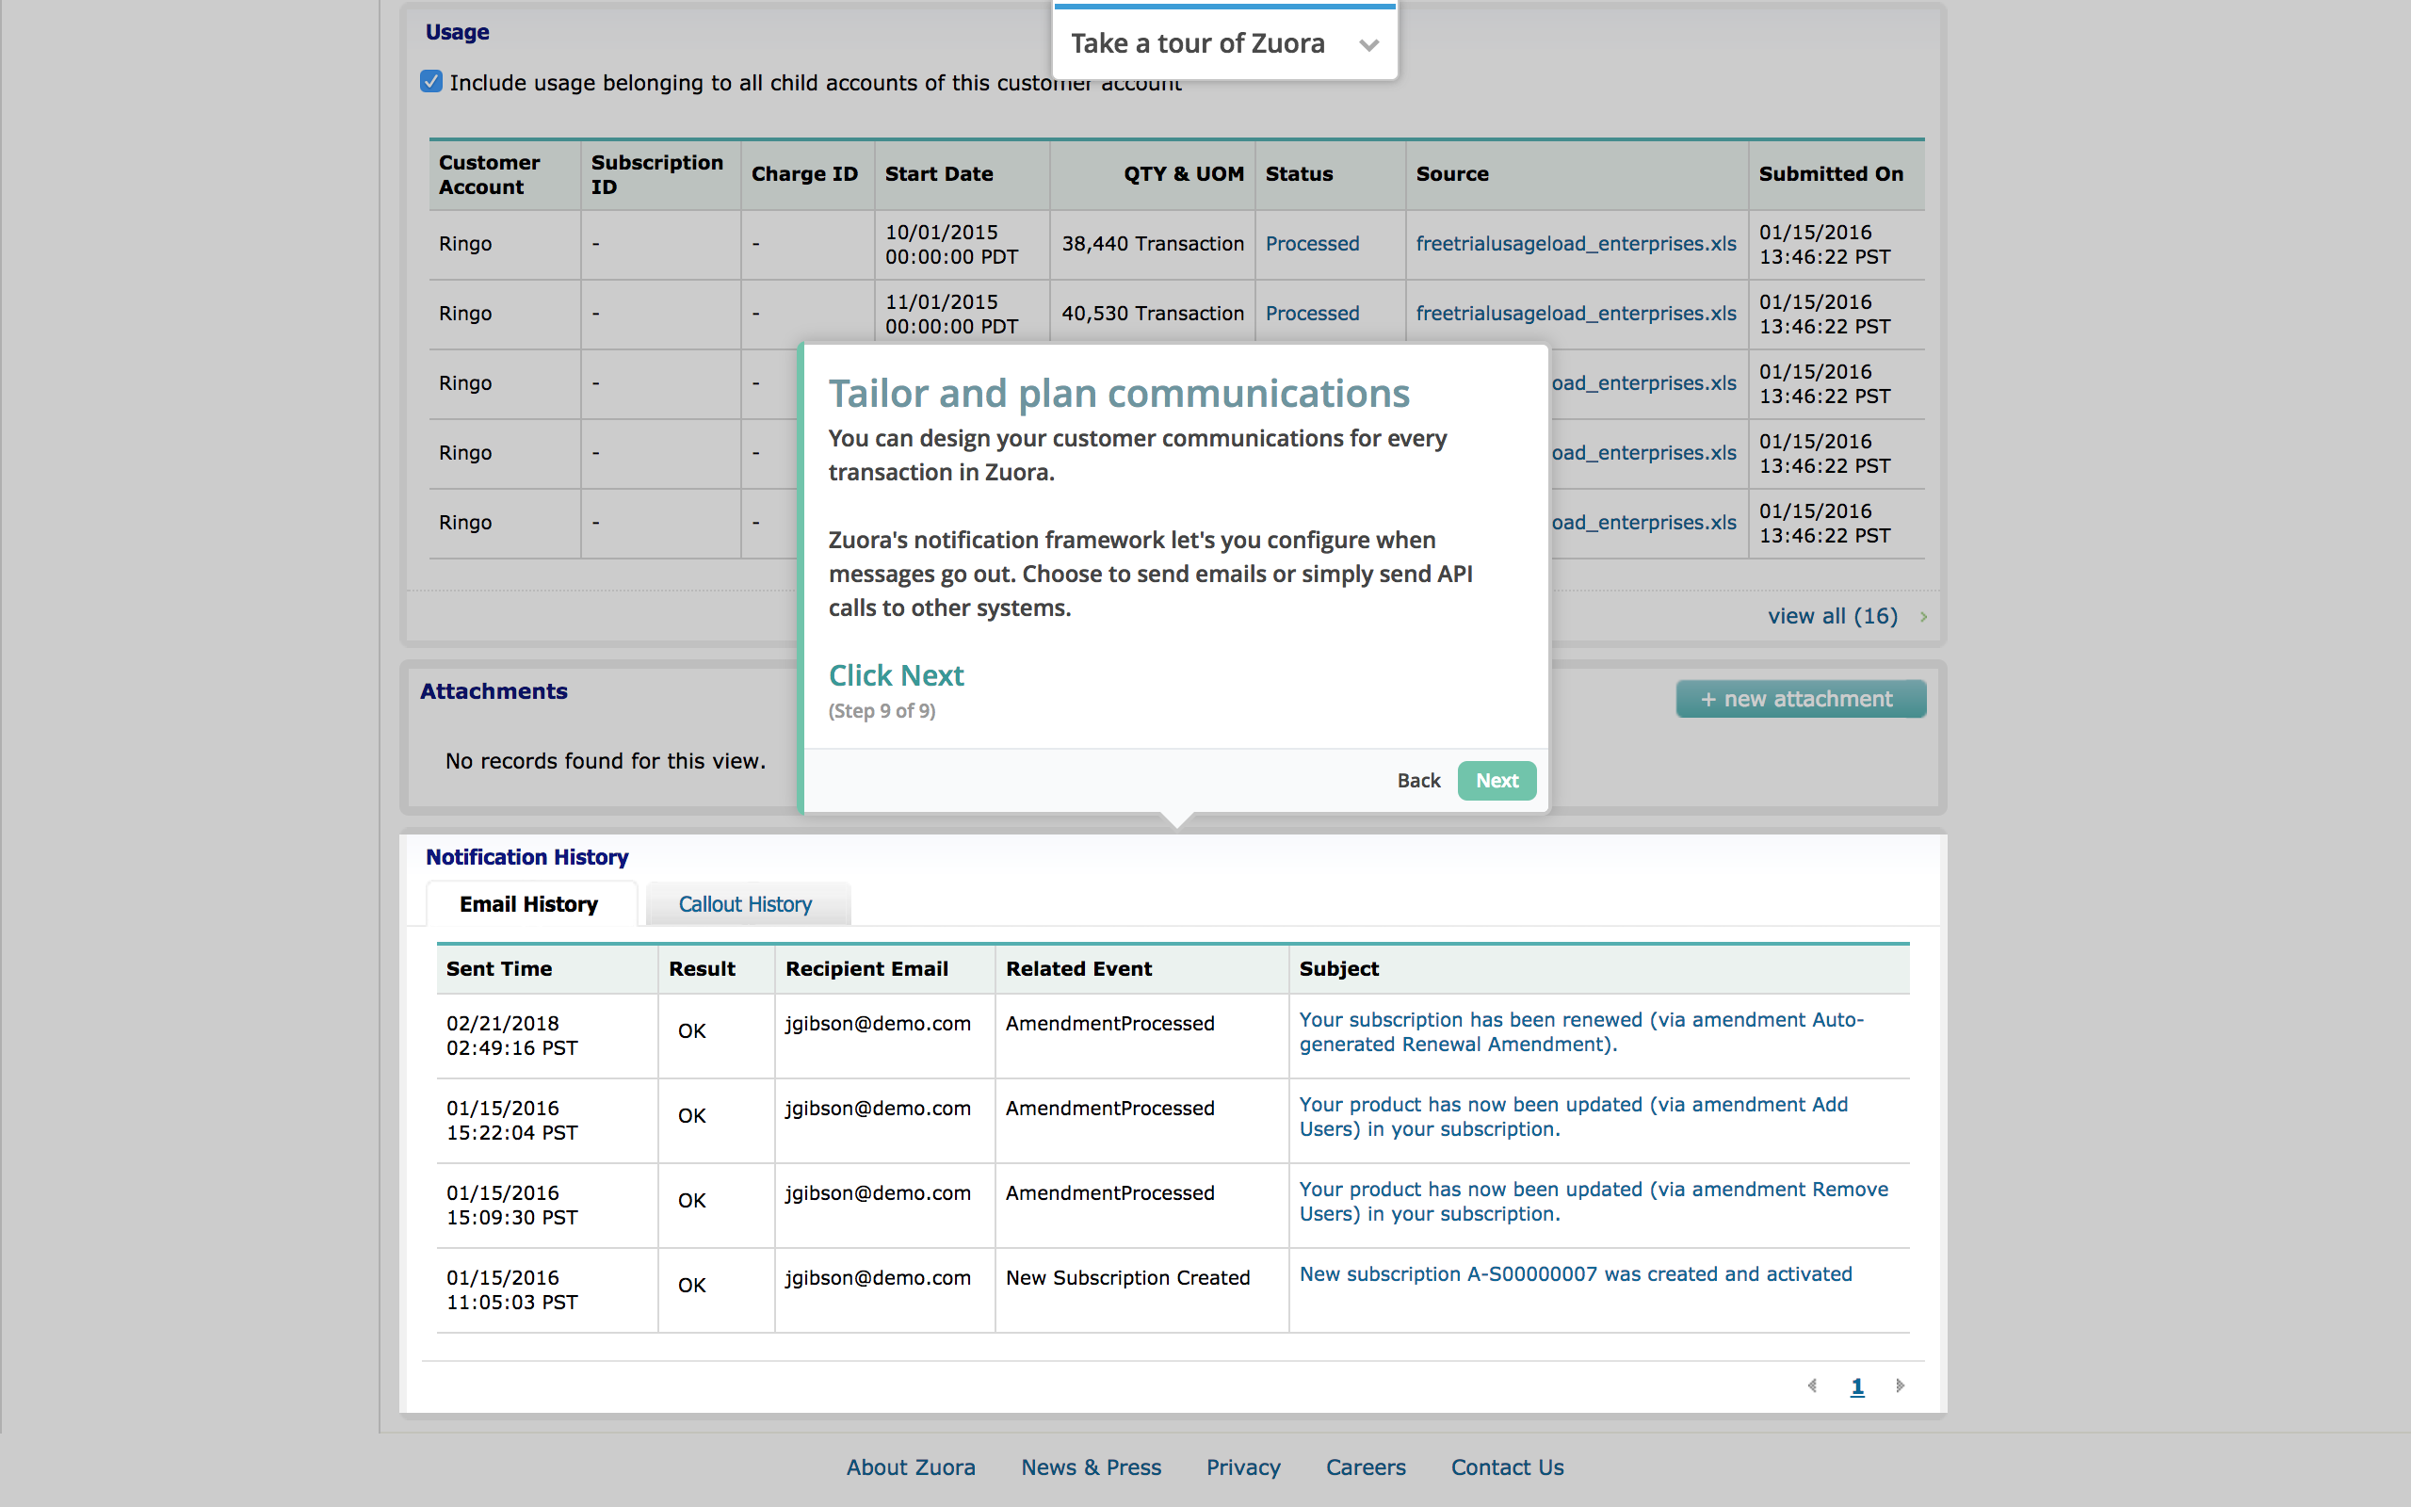The image size is (2411, 1507).
Task: Uncheck include usage of child accounts checkbox
Action: coord(431,82)
